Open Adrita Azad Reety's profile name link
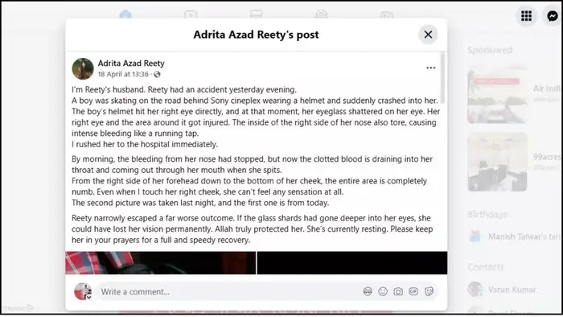 (x=131, y=64)
